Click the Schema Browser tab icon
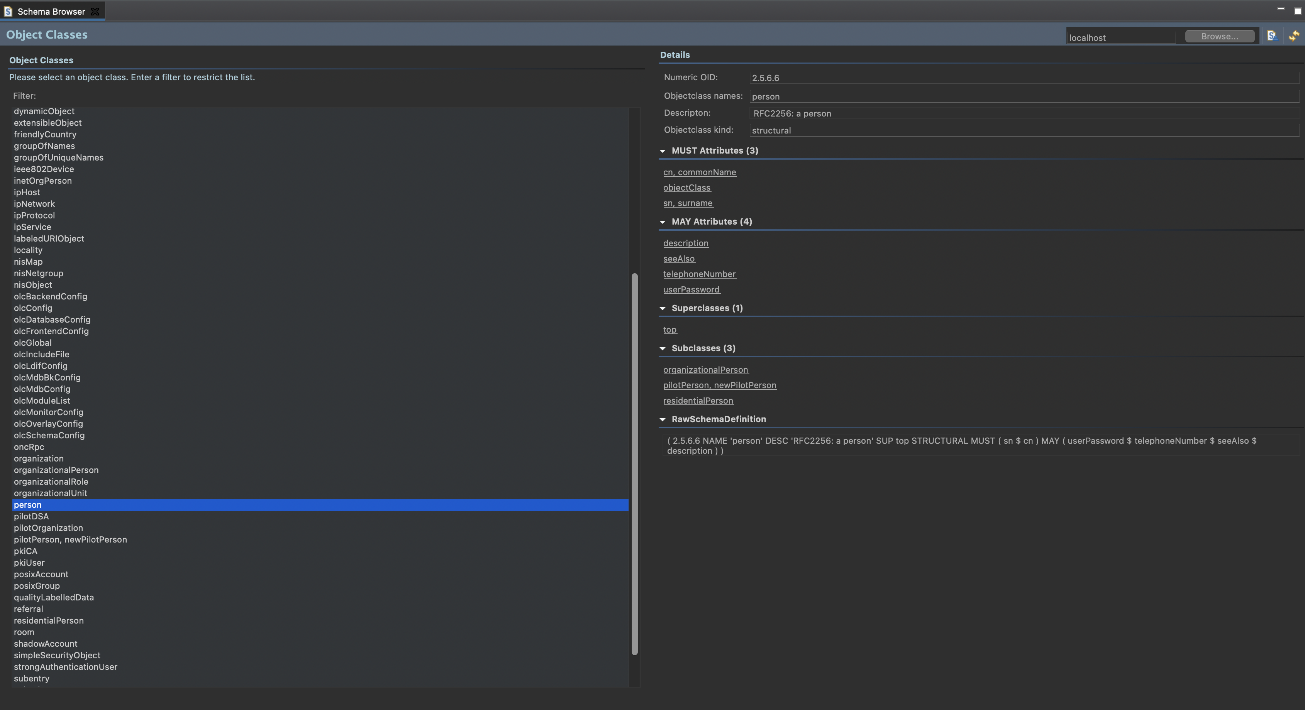 click(8, 11)
